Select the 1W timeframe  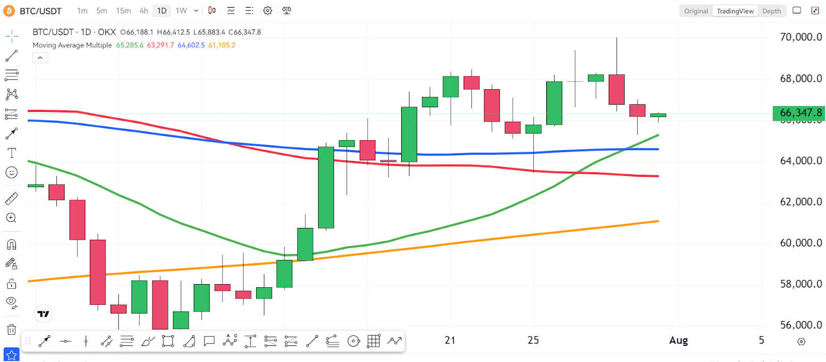[x=181, y=11]
